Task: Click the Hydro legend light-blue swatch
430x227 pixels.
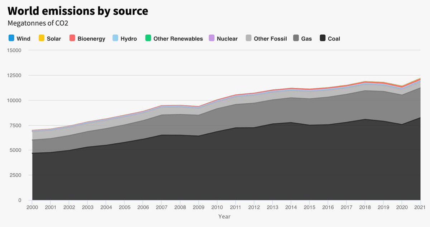Action: pyautogui.click(x=115, y=38)
